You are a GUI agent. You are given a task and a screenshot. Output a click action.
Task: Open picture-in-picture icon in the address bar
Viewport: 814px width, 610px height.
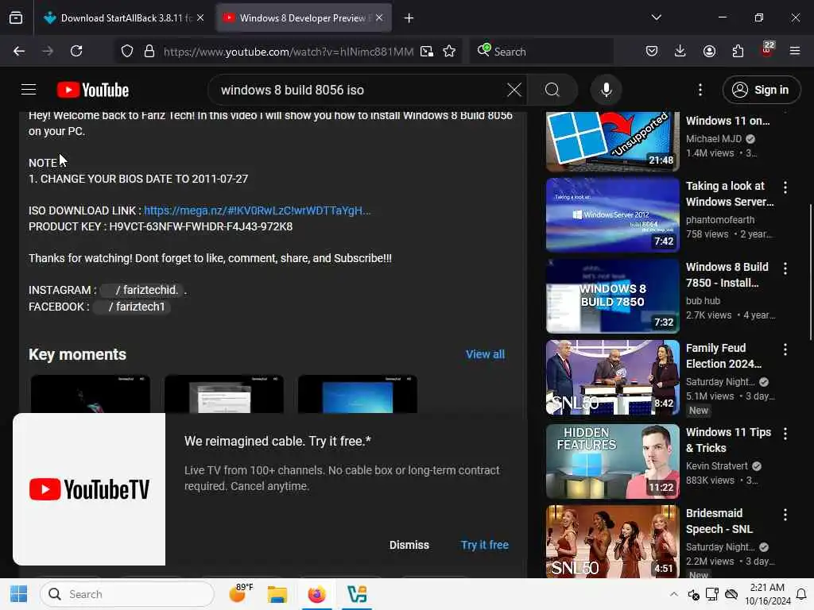(x=427, y=52)
